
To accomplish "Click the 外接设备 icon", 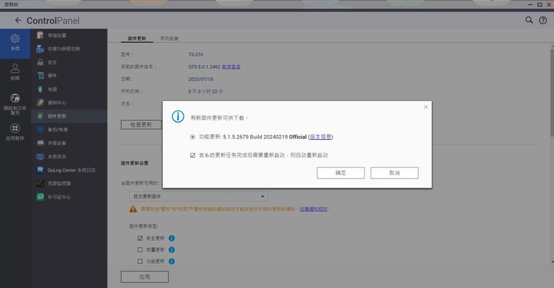I will [x=40, y=143].
